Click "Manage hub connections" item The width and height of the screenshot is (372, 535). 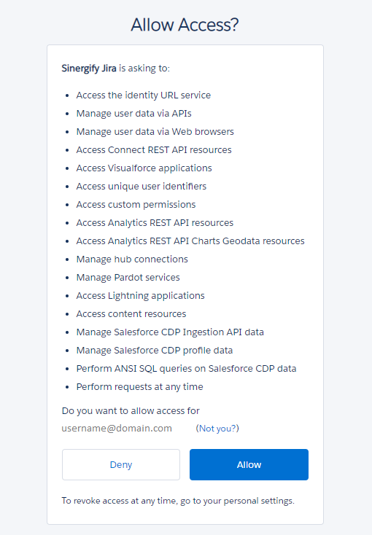pyautogui.click(x=132, y=259)
